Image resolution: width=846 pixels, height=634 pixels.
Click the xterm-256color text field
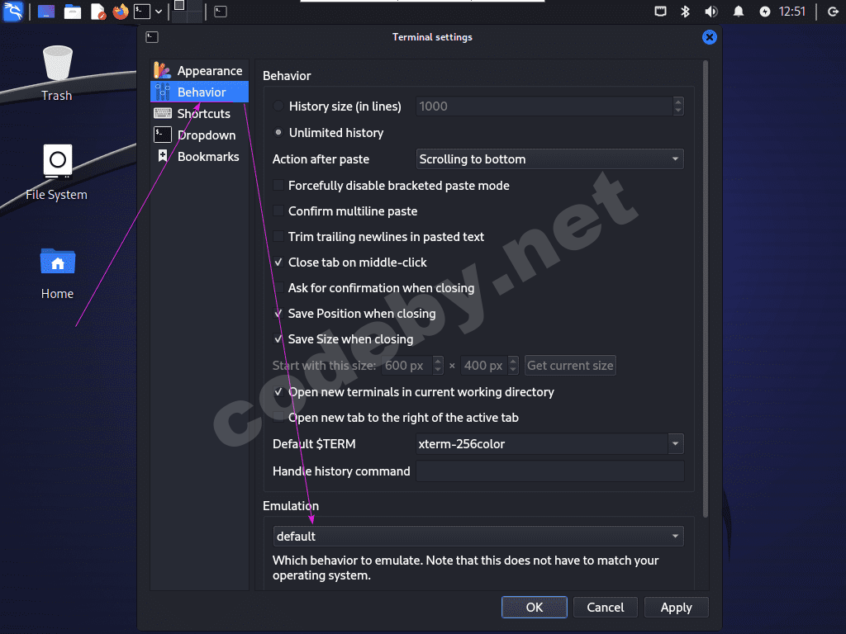click(x=542, y=443)
